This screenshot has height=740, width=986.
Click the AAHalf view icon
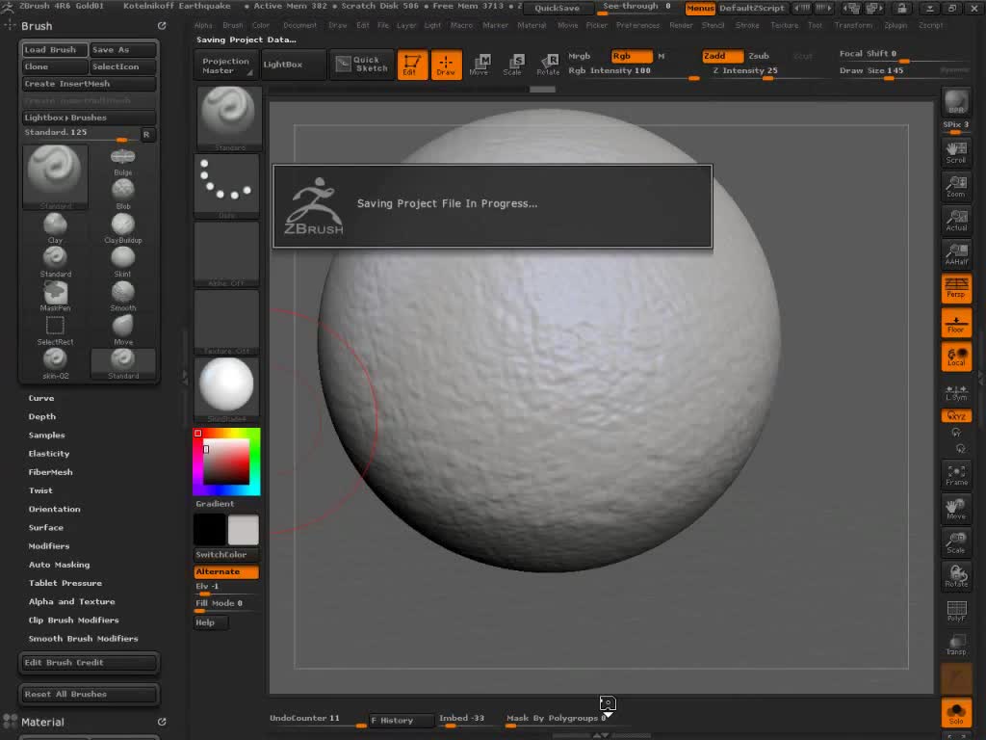(x=956, y=253)
